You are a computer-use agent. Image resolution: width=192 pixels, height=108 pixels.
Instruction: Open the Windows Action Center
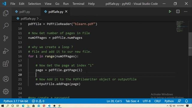pos(187,106)
